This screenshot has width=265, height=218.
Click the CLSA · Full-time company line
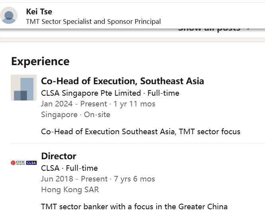pos(69,168)
